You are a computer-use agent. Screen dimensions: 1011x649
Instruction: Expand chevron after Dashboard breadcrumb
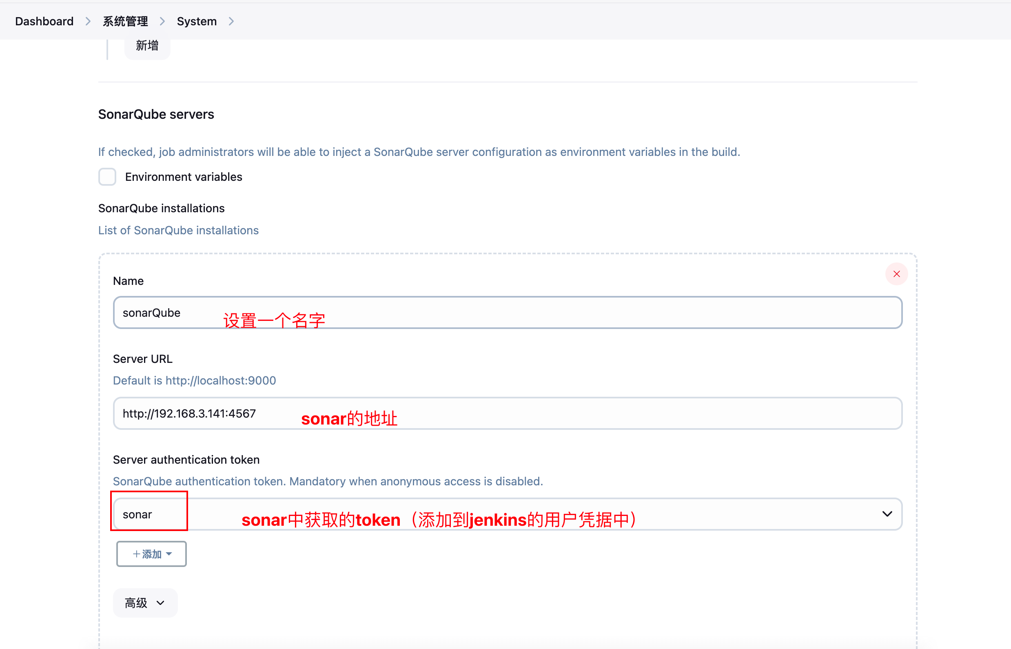(x=88, y=21)
